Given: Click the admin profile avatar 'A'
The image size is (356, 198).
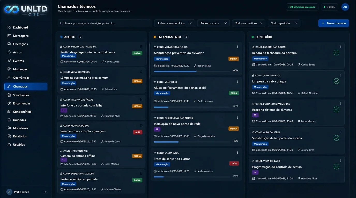Looking at the screenshot, I should 9,192.
